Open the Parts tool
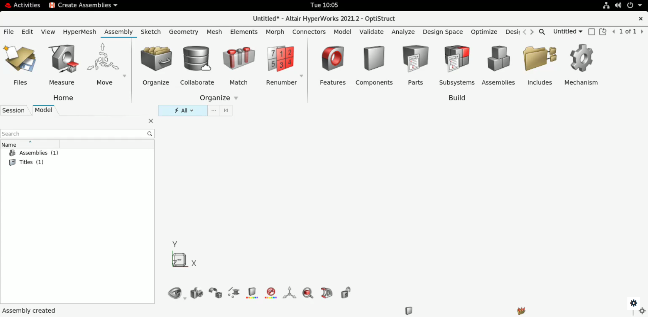 (x=415, y=58)
